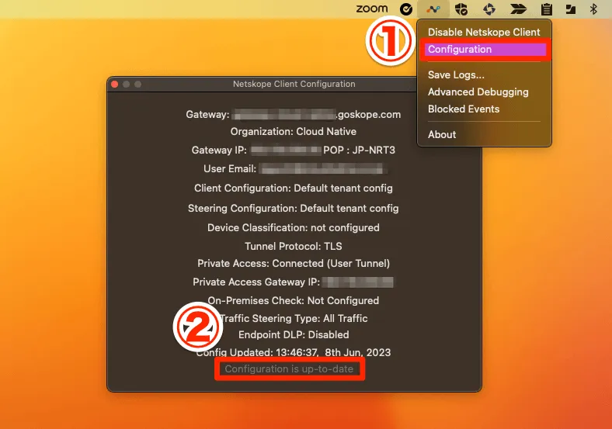
Task: Click the 'POP : JP-NRT3' text
Action: 359,150
